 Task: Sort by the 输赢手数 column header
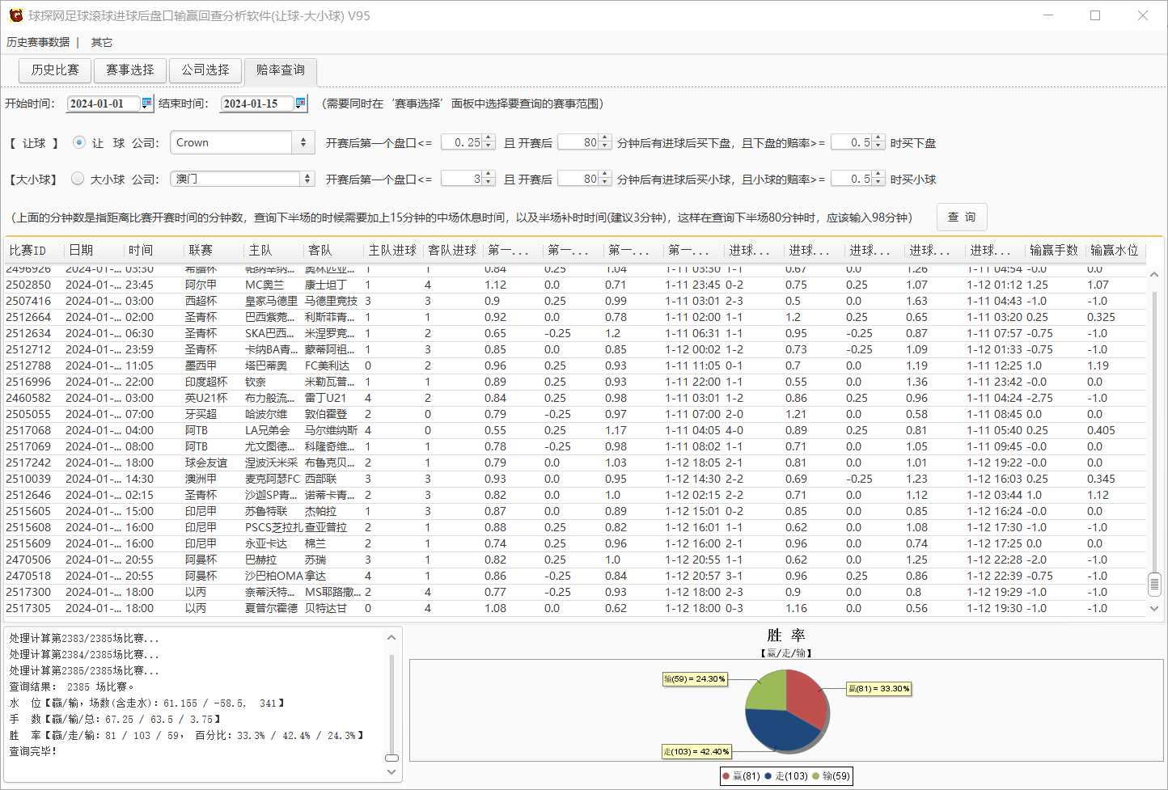(1056, 250)
